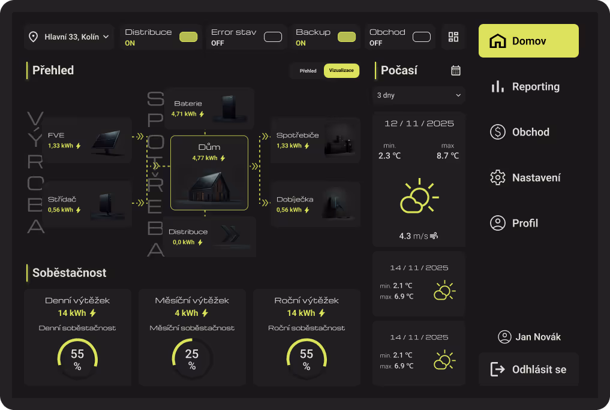Open the Domov home page
Viewport: 610px width, 410px height.
tap(527, 41)
